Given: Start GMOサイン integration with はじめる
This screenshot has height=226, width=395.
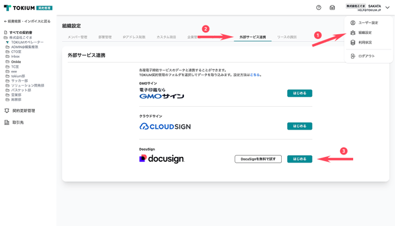Looking at the screenshot, I should click(299, 93).
